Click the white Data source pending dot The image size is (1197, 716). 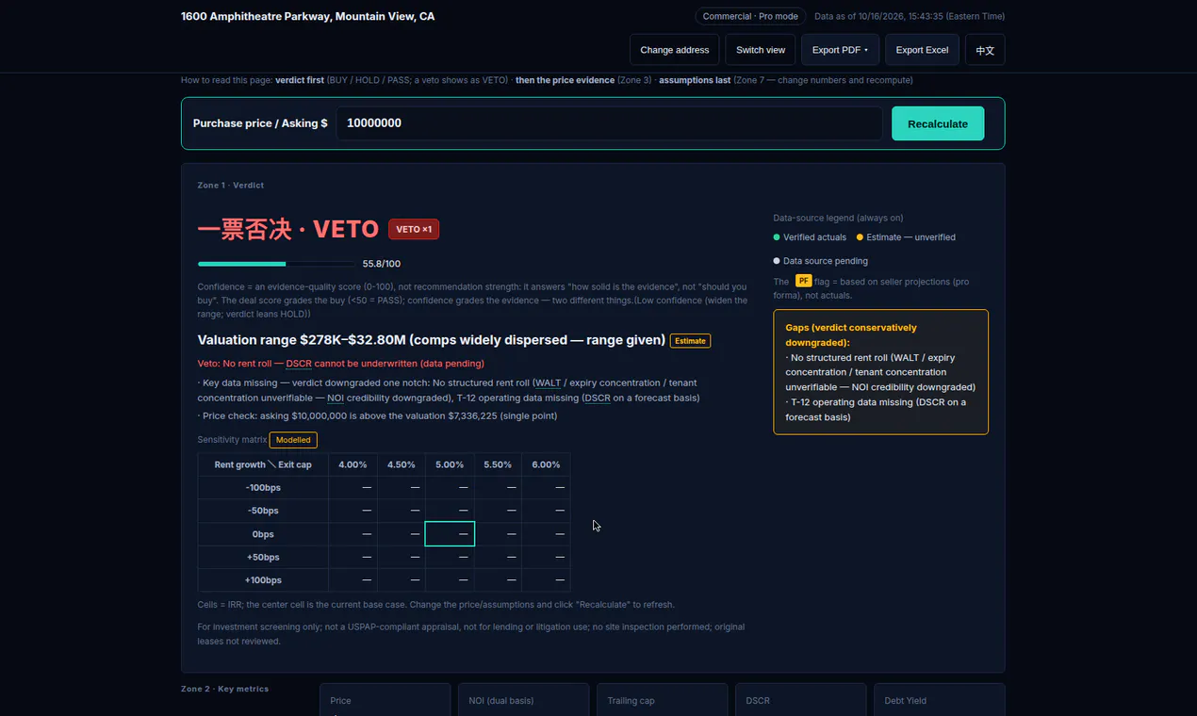pyautogui.click(x=777, y=261)
